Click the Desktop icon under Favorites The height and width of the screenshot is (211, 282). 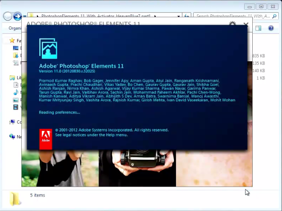tap(16, 48)
